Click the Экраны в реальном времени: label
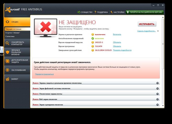 [x=70, y=34]
